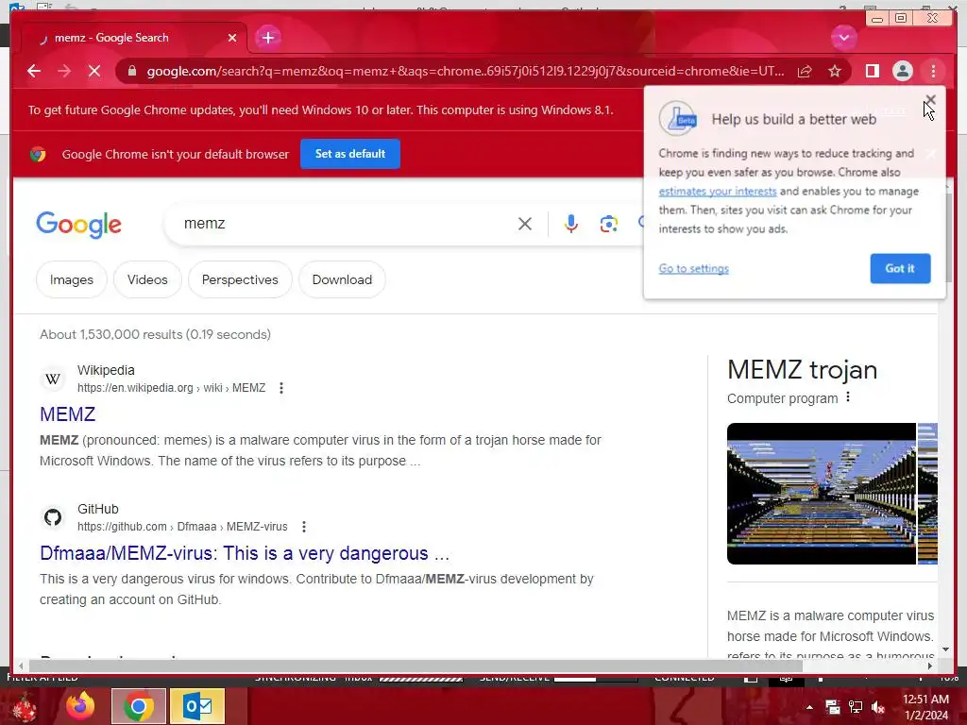Open Go to settings link
This screenshot has height=725, width=967.
693,268
